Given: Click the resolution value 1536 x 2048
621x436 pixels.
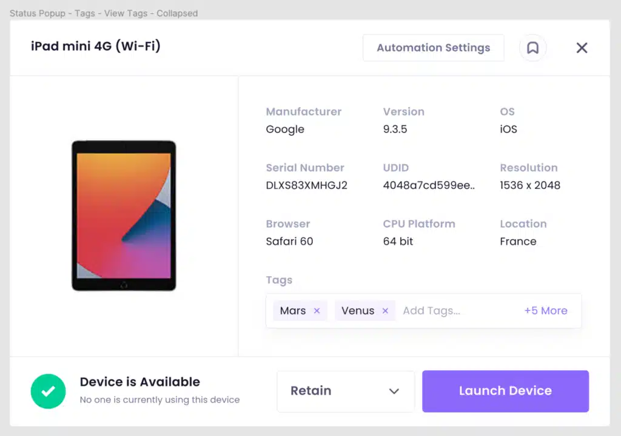Looking at the screenshot, I should [530, 185].
